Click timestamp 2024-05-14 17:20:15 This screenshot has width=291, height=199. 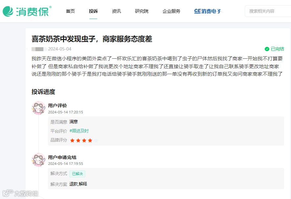click(x=65, y=112)
